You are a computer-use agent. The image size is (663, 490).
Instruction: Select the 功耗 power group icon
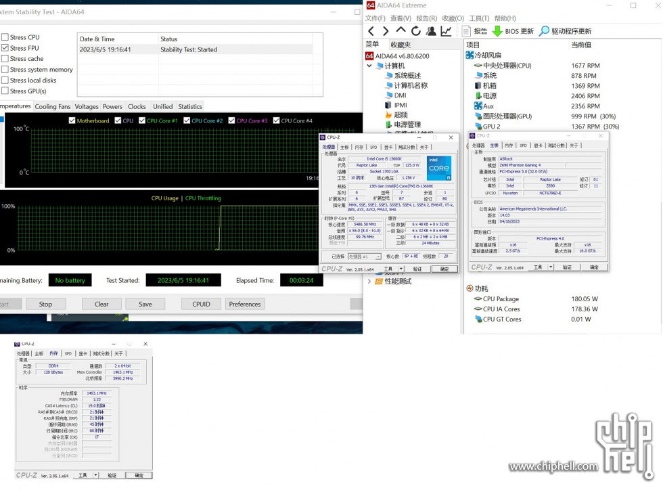tap(470, 288)
